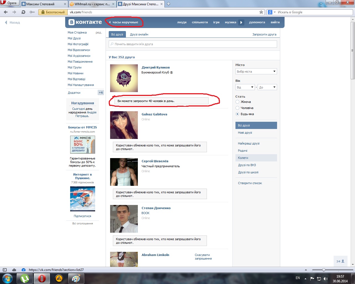Open uTorrent from taskbar

click(25, 278)
